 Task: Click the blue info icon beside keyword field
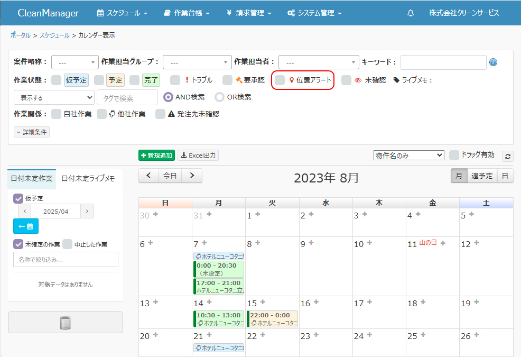[493, 62]
